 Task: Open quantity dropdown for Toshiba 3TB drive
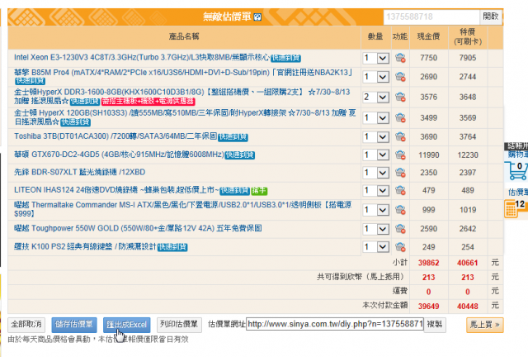[376, 136]
